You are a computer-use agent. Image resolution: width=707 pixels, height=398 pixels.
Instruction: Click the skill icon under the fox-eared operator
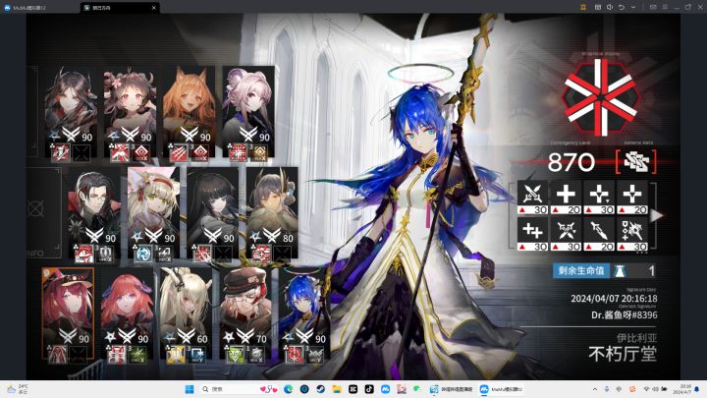pyautogui.click(x=179, y=153)
